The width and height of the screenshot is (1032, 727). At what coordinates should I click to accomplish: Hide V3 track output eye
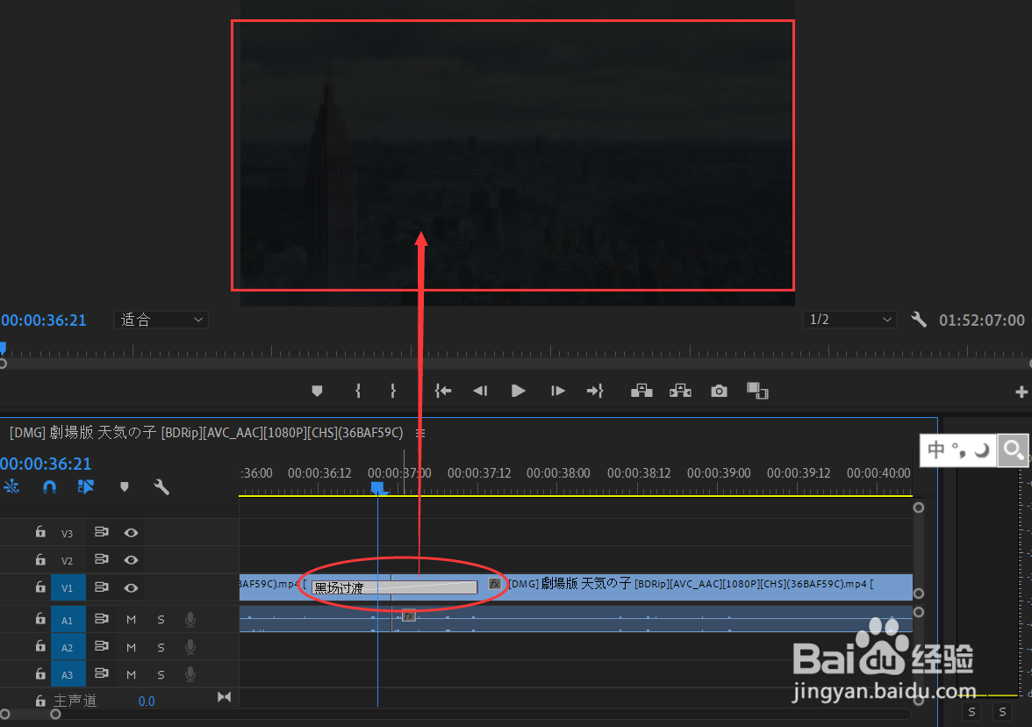point(131,532)
